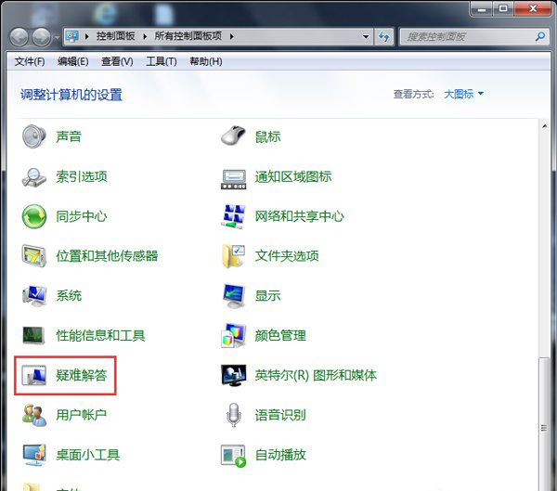Open the 鼠标 link
This screenshot has height=491, width=557.
pyautogui.click(x=268, y=136)
